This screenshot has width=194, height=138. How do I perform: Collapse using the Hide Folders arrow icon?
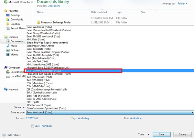pos(4,135)
